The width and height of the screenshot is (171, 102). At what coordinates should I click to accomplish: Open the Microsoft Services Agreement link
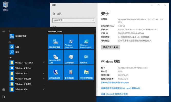(x=120, y=88)
